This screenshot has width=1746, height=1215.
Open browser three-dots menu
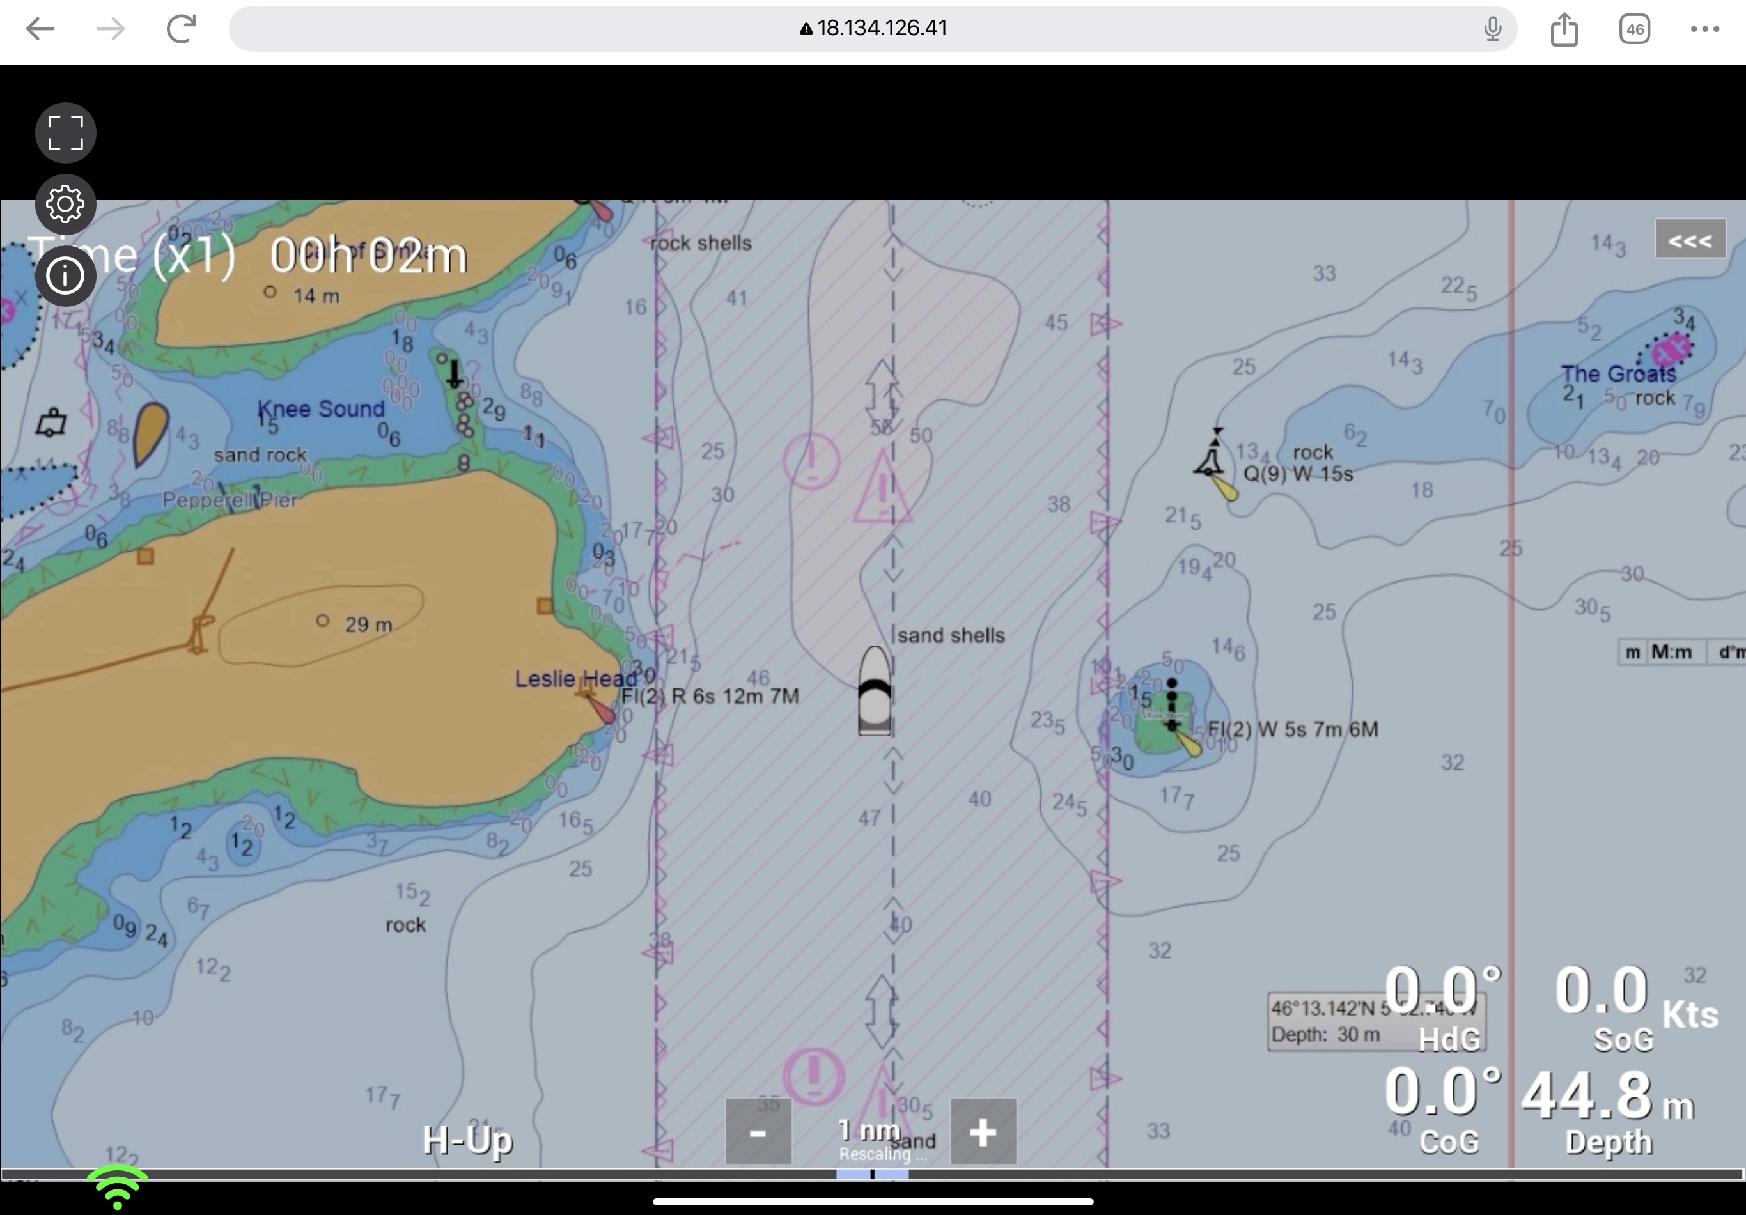(1704, 29)
